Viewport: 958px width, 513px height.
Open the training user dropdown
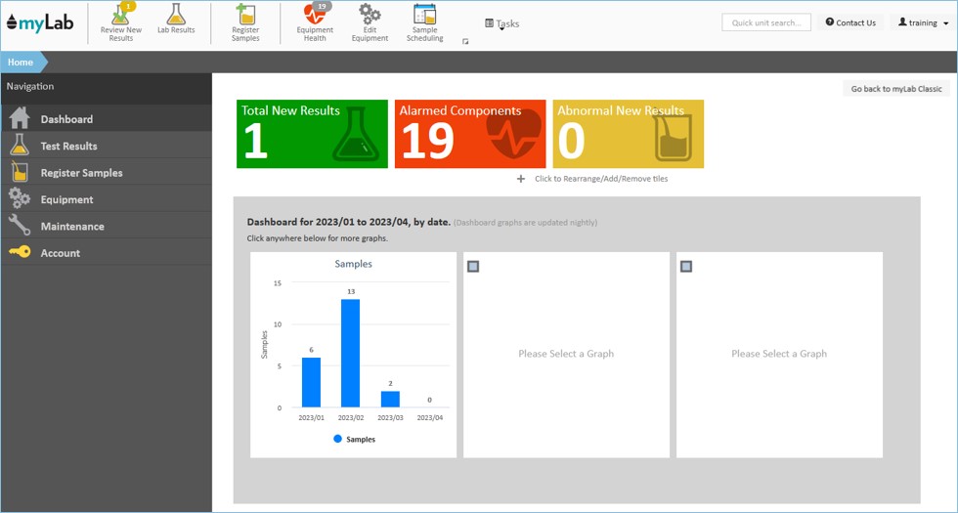(922, 22)
